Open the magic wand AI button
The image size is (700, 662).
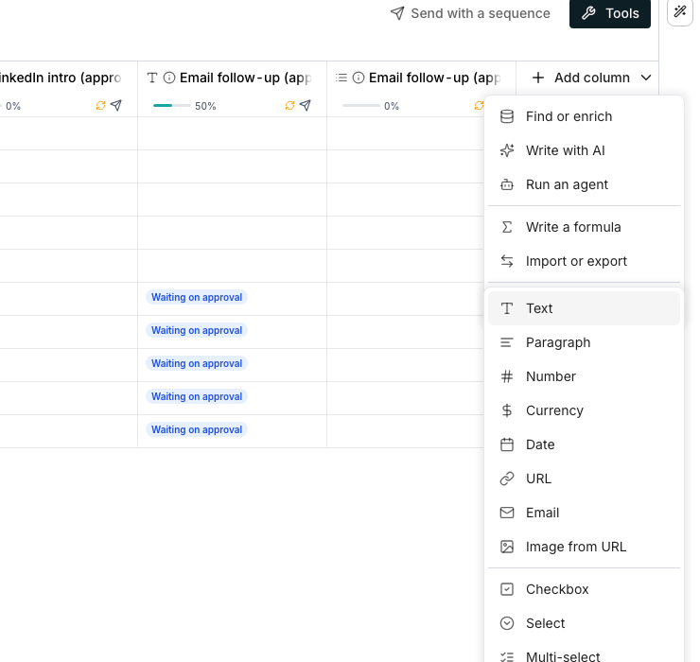coord(680,12)
